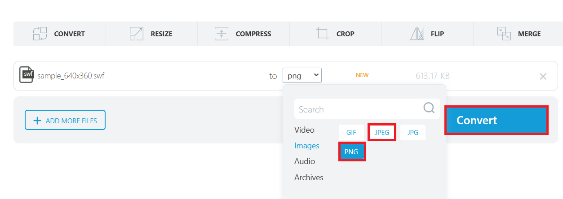This screenshot has width=563, height=199.
Task: Open the Compress tool tab
Action: 244,34
